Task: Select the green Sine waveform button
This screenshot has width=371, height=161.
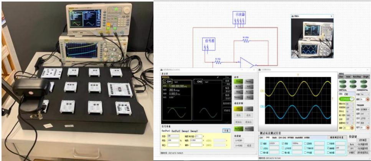Action: pos(238,81)
